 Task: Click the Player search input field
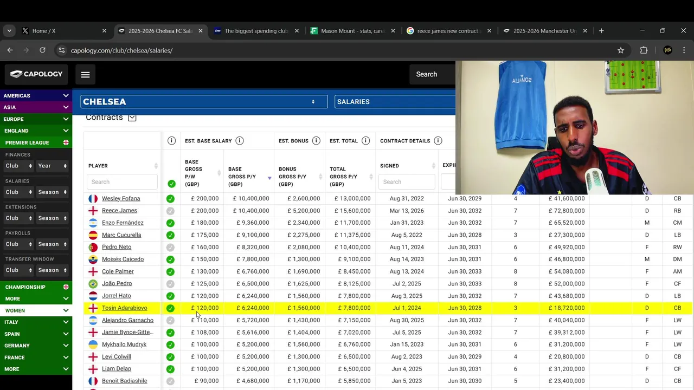(122, 182)
